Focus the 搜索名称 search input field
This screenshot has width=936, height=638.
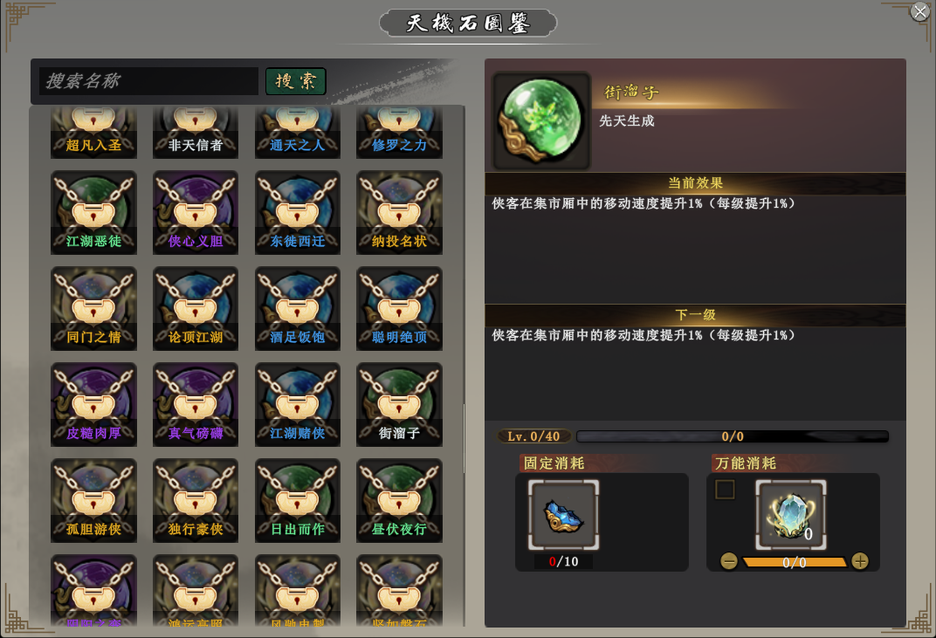click(x=148, y=81)
